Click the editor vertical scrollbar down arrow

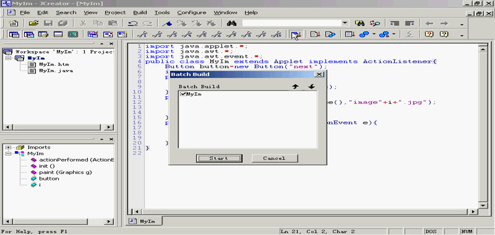(483, 205)
